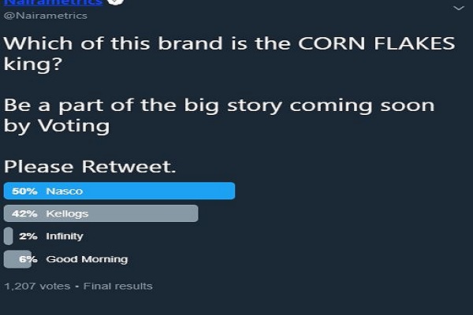Screen dimensions: 473x315
Task: Click the Please Retweet text
Action: tap(90, 167)
